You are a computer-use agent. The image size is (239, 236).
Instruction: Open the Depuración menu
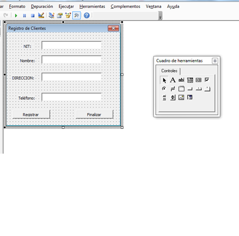coord(42,6)
